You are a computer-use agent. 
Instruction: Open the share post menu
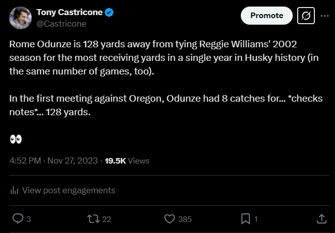(321, 219)
